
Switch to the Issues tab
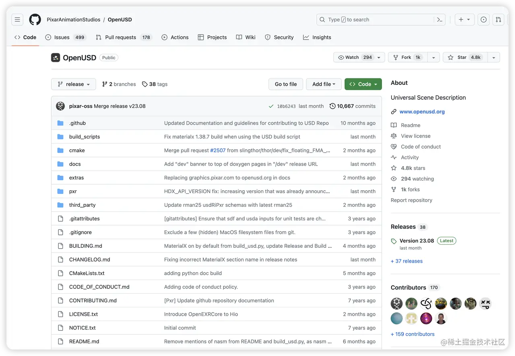65,37
